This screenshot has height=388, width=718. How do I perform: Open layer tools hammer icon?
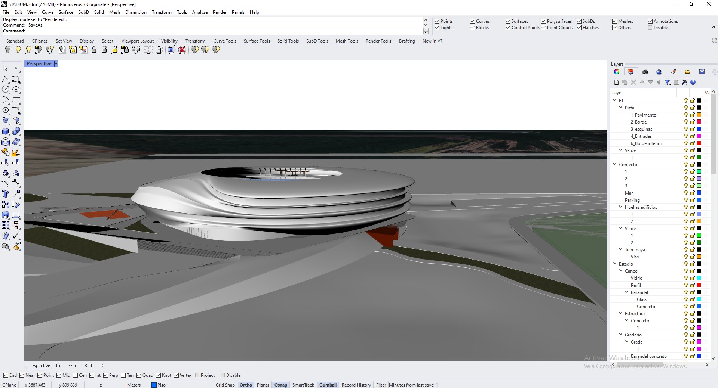(684, 82)
